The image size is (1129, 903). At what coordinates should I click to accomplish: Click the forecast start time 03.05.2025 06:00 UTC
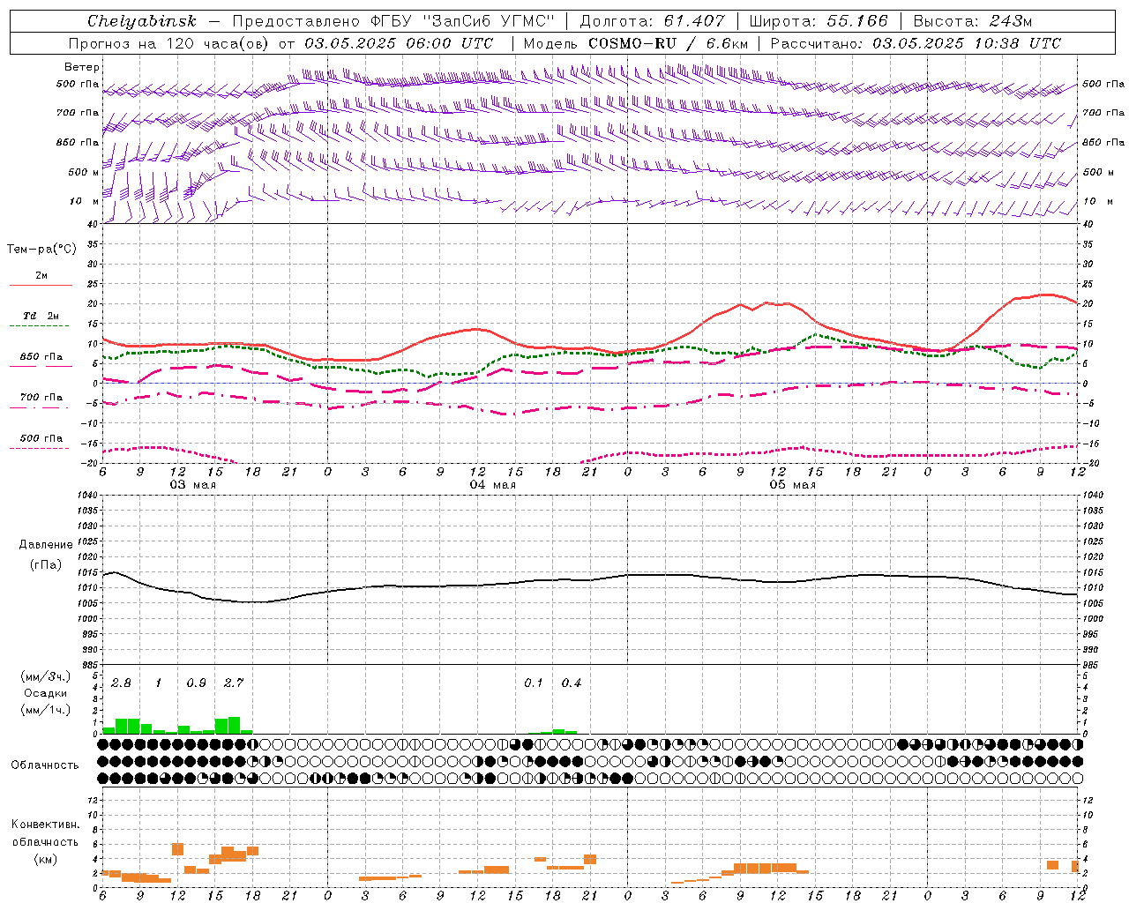click(x=399, y=43)
